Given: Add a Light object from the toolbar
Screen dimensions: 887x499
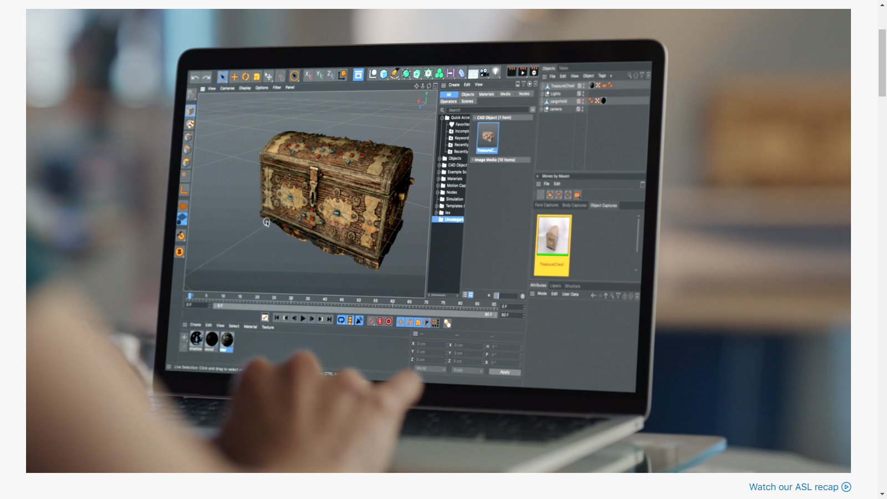Looking at the screenshot, I should coord(496,72).
